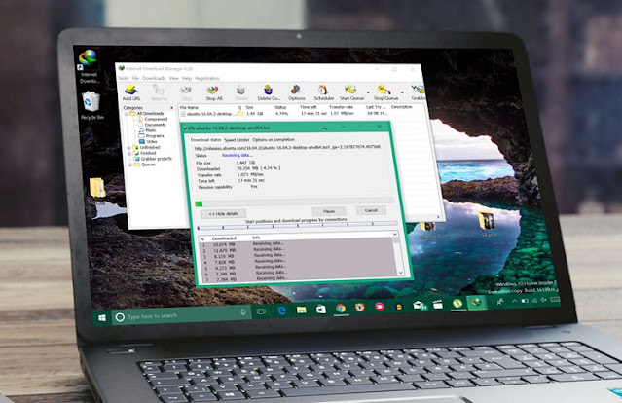
Task: Open the Scheduler toolbar icon
Action: click(x=324, y=92)
